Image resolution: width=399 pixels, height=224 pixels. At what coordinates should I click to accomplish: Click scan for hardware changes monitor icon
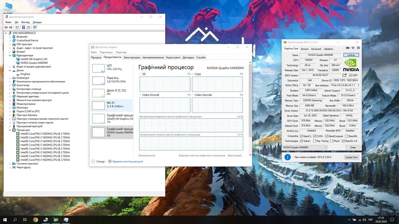click(35, 27)
